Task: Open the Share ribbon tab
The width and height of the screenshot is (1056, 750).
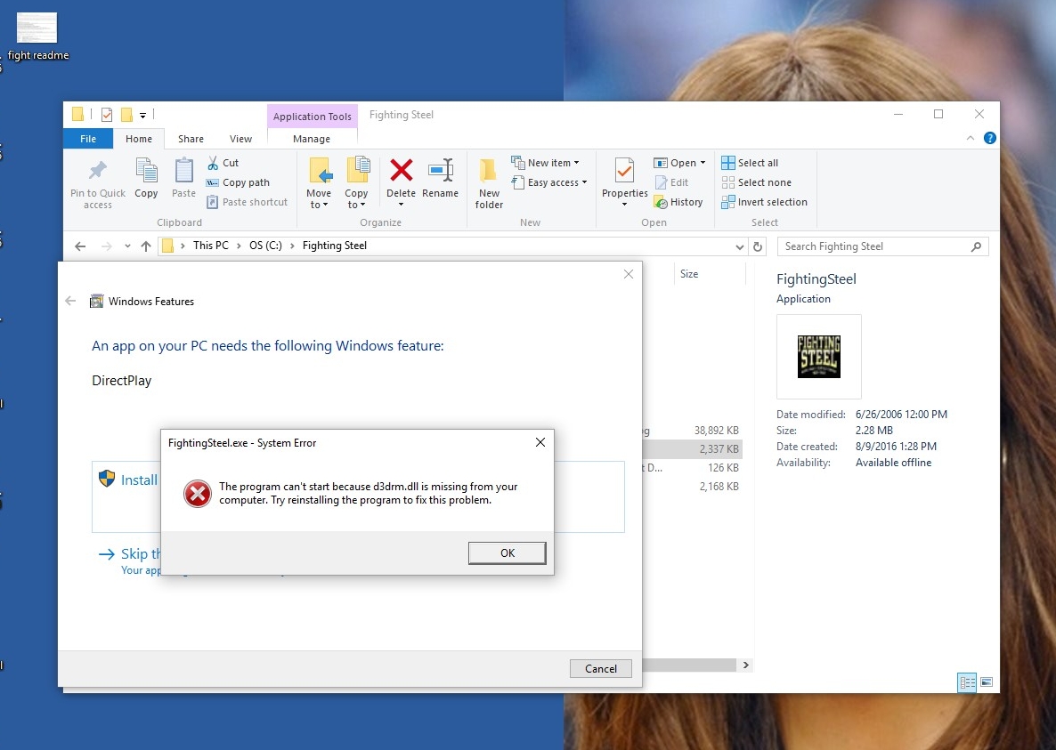Action: (x=191, y=139)
